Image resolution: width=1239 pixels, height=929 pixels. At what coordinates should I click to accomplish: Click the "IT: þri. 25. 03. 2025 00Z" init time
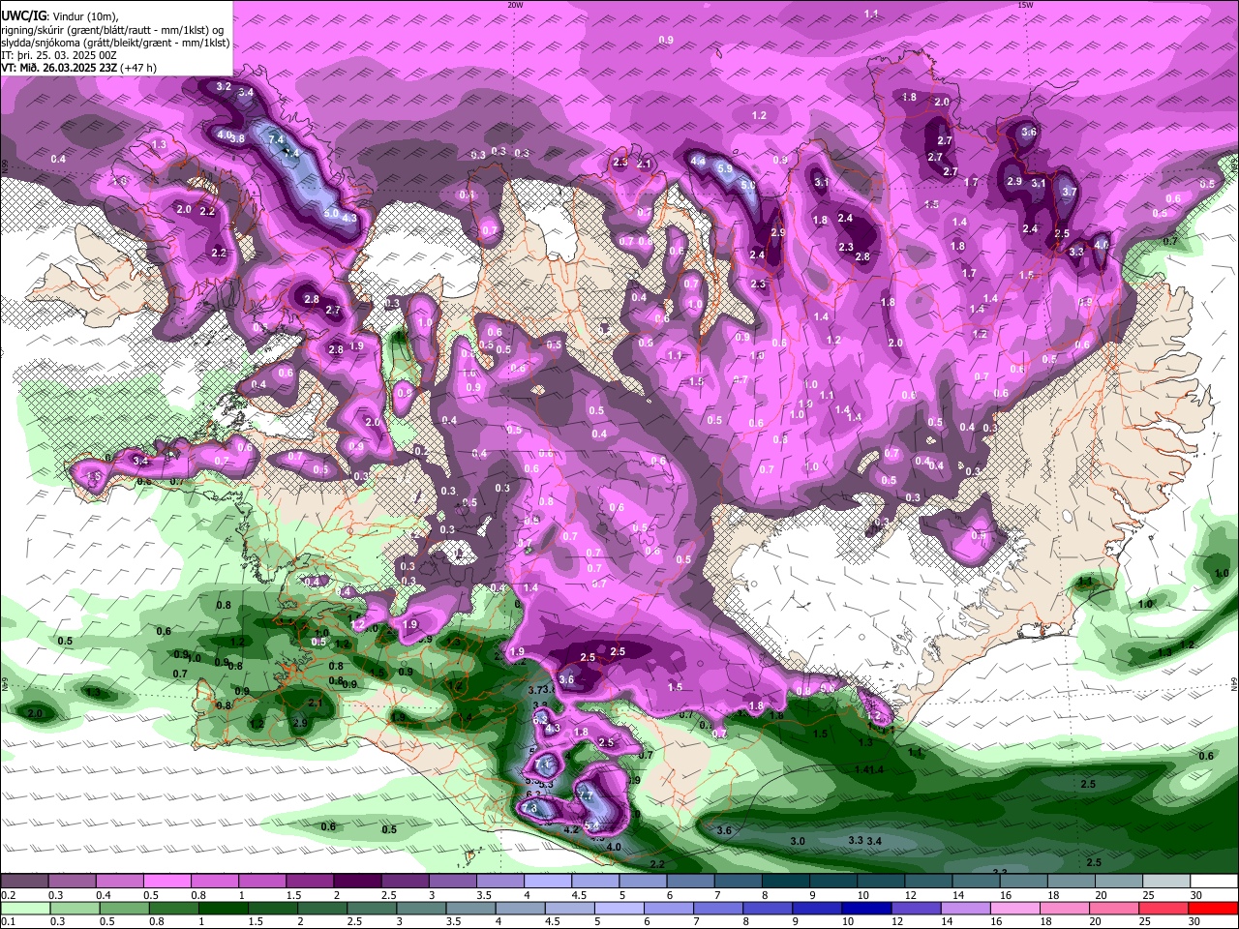click(x=59, y=54)
